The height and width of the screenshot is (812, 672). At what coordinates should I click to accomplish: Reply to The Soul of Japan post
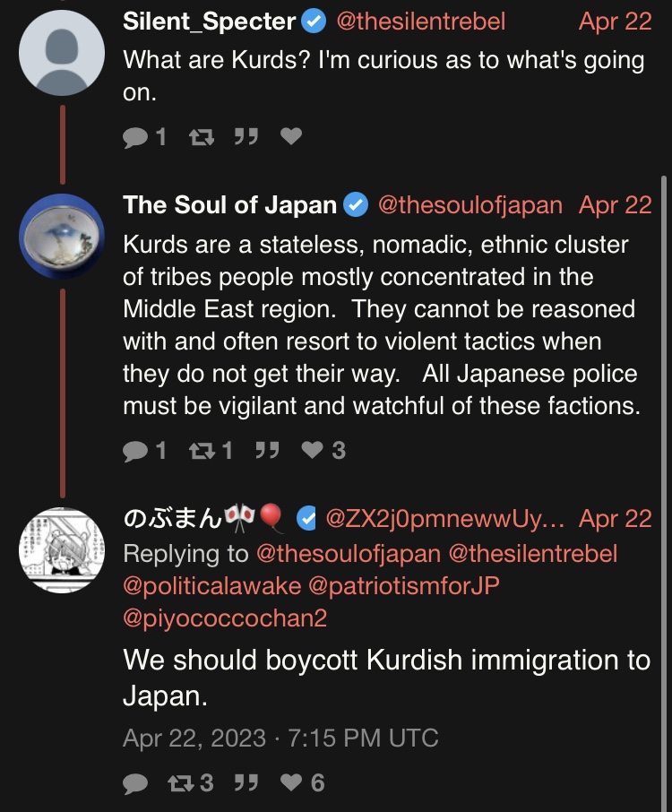tap(135, 450)
